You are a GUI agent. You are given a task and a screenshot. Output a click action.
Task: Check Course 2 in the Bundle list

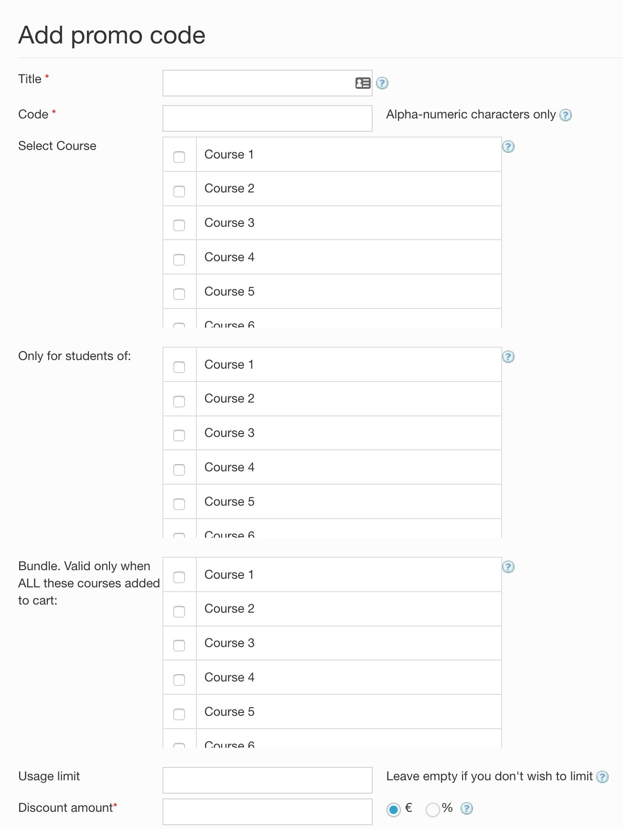tap(179, 611)
